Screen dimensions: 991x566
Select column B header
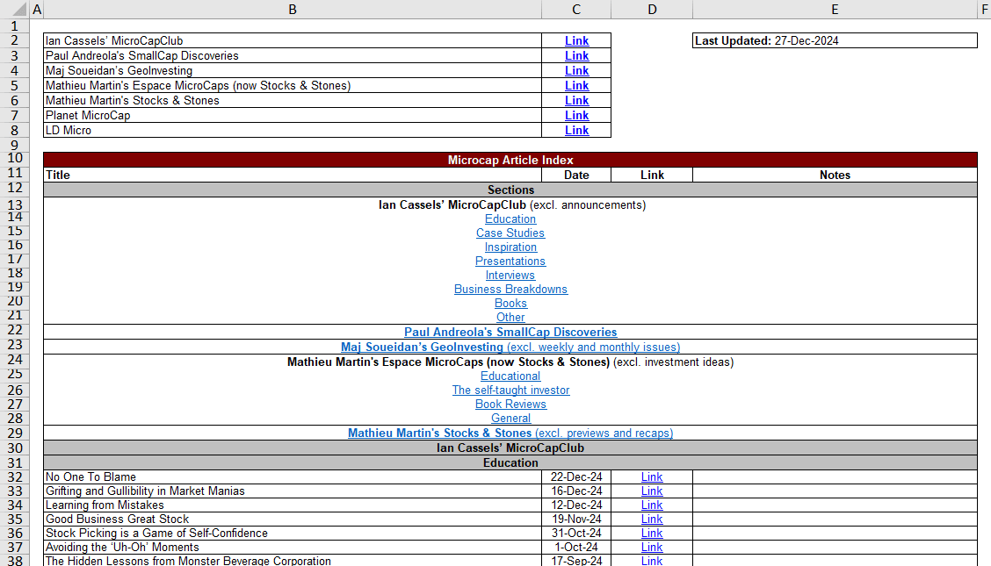[x=293, y=10]
